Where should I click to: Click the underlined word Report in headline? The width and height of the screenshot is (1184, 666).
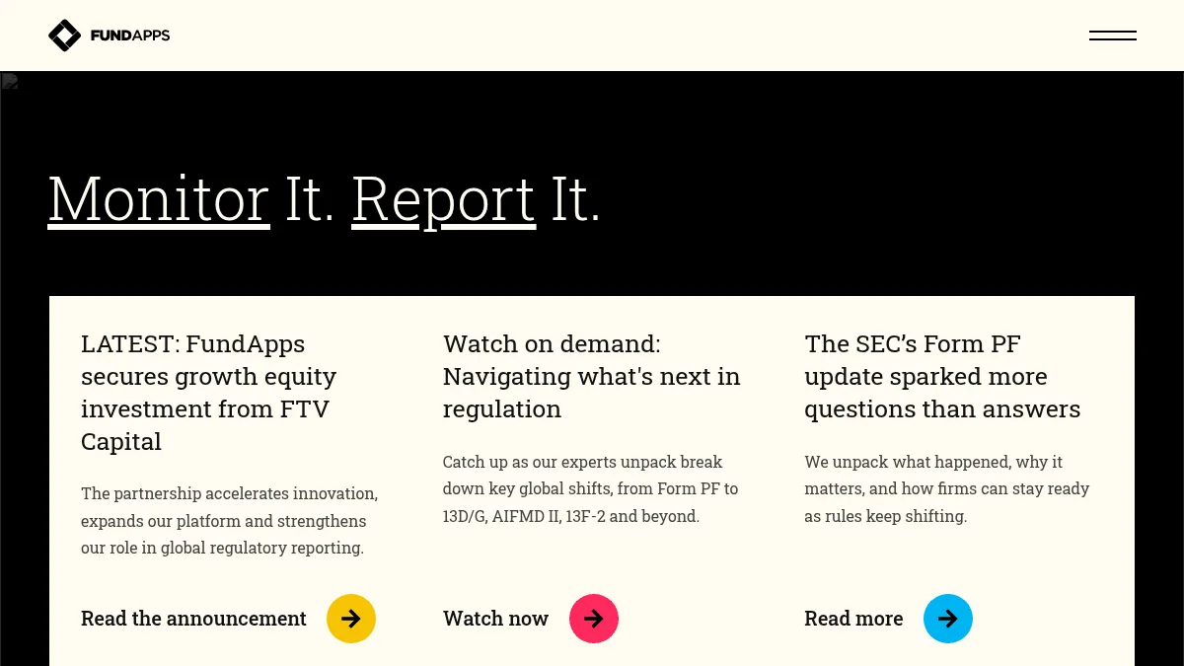click(443, 198)
